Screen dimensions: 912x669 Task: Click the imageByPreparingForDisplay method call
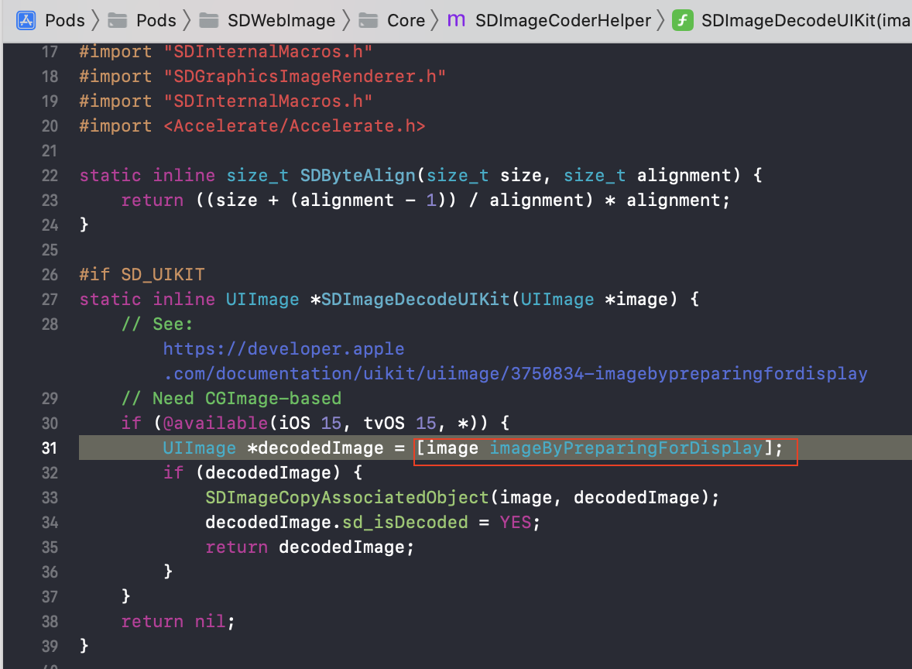pyautogui.click(x=626, y=448)
